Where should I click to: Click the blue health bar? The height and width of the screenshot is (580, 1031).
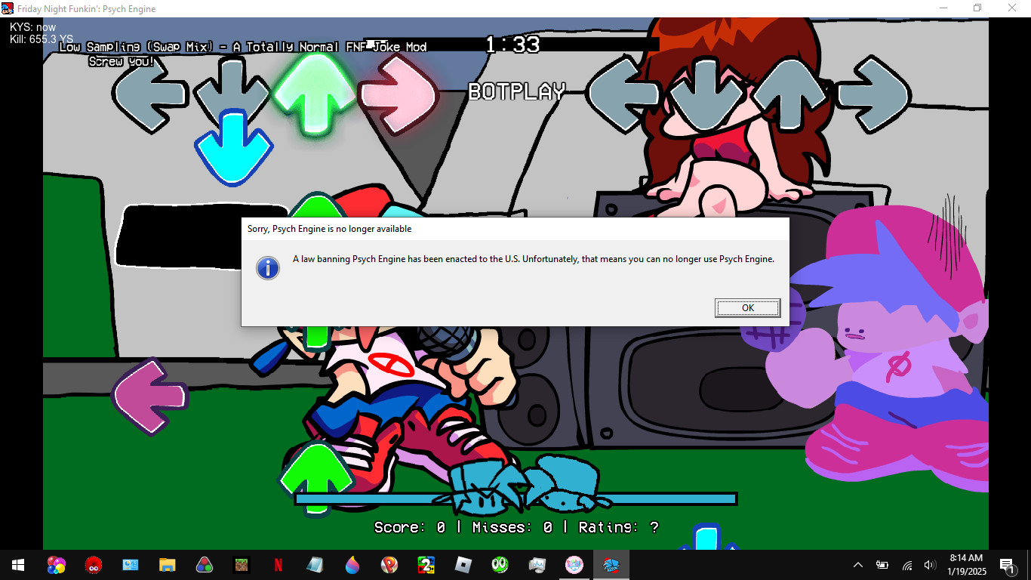pyautogui.click(x=515, y=498)
